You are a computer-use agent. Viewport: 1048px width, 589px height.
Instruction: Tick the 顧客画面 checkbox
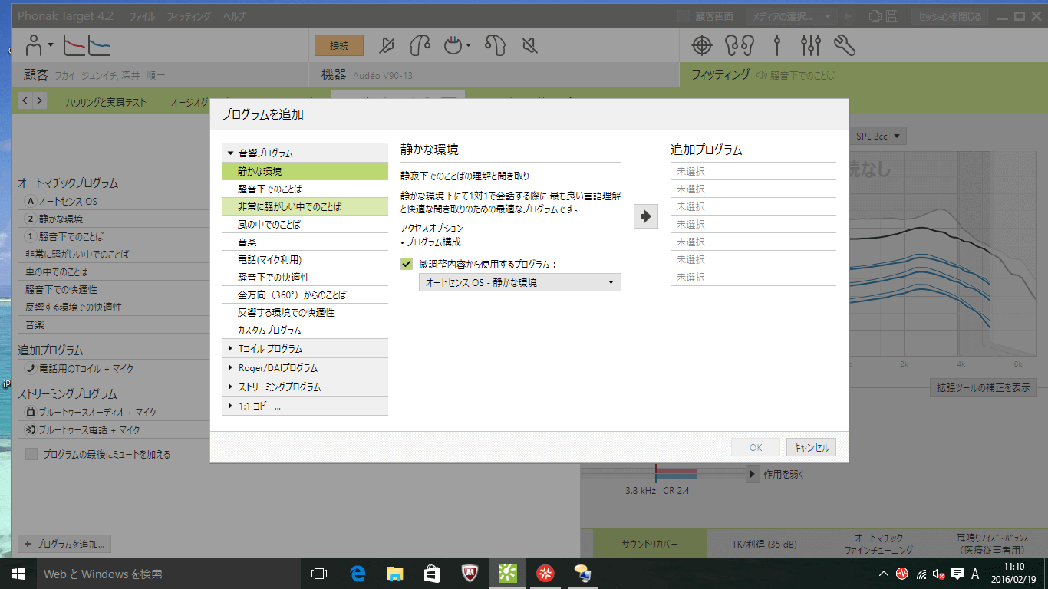(x=684, y=16)
